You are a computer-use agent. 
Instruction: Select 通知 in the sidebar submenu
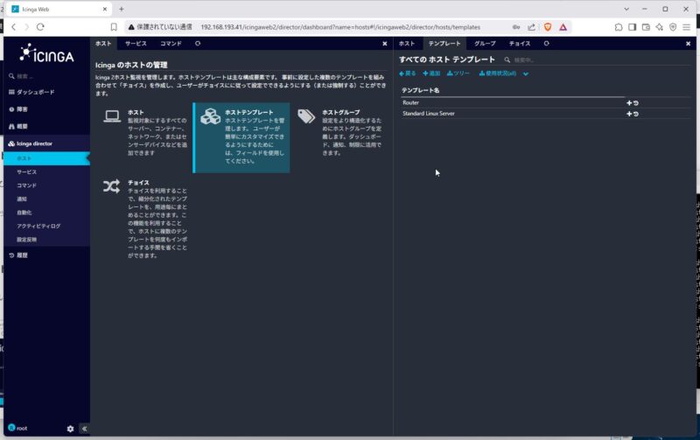pos(22,199)
